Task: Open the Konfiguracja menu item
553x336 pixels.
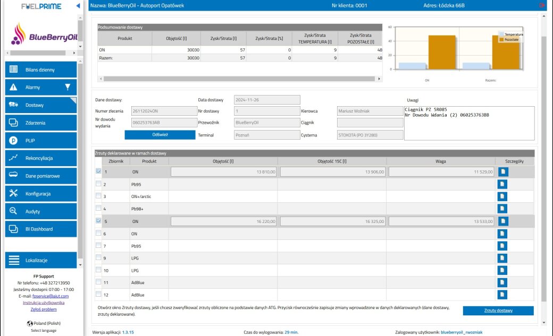Action: pyautogui.click(x=41, y=193)
